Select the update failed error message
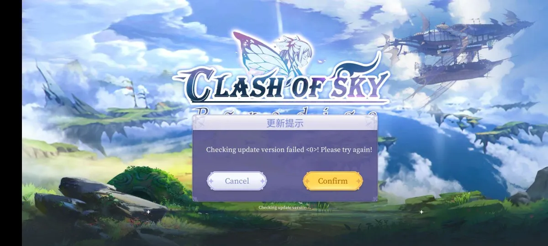 (x=289, y=149)
